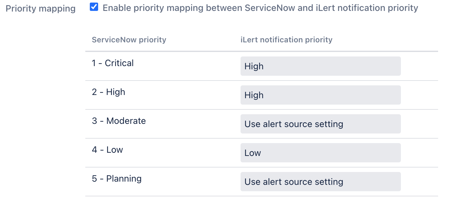Select the "3 - Moderate" row label
449x206 pixels.
[x=119, y=121]
